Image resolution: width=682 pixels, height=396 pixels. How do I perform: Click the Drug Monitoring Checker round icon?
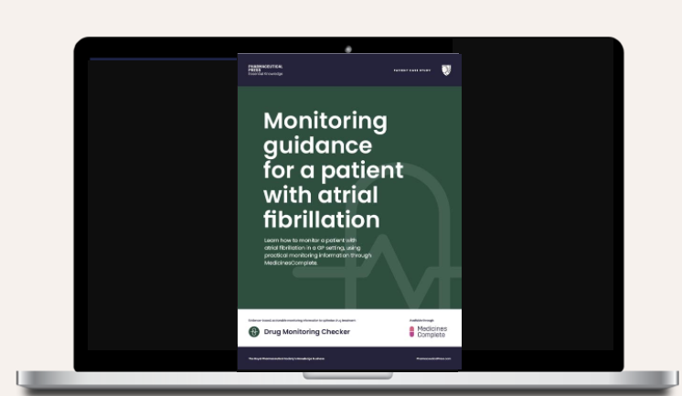click(x=255, y=332)
